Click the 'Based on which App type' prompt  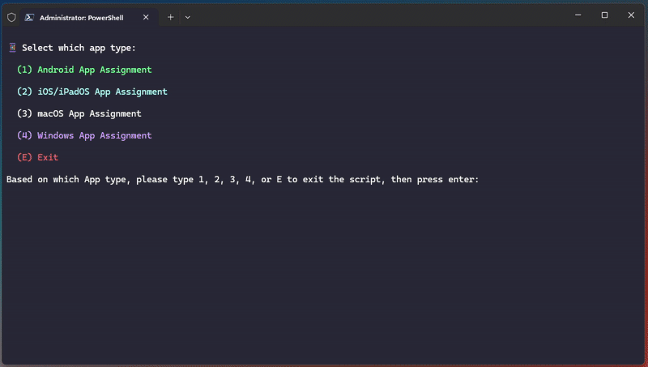click(242, 179)
